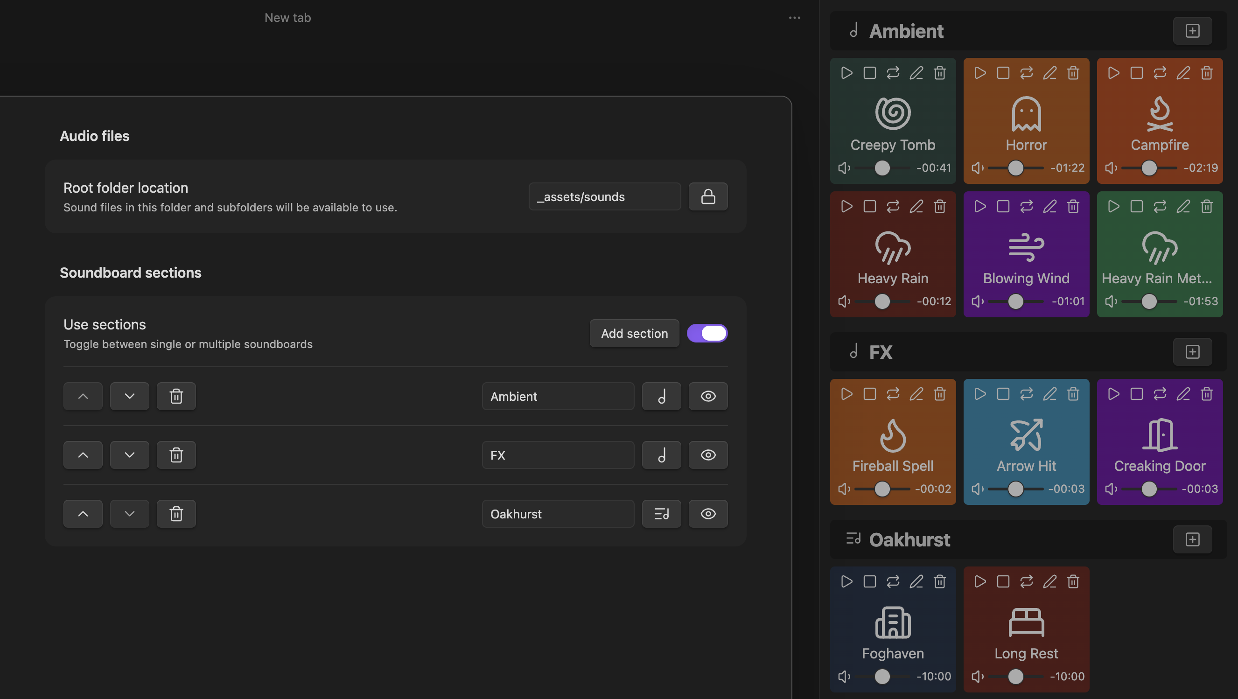
Task: Toggle loop on the Campfire sound
Action: 1160,73
